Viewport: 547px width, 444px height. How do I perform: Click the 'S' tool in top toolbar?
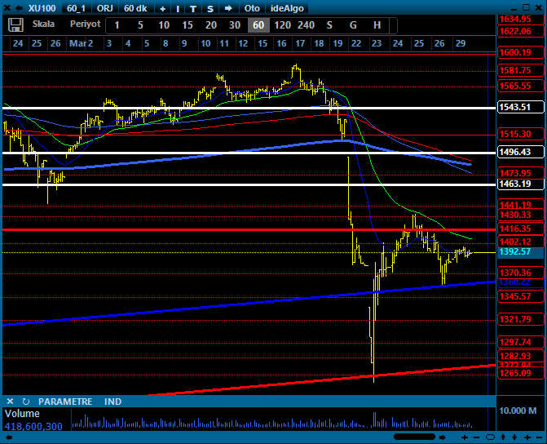point(210,9)
